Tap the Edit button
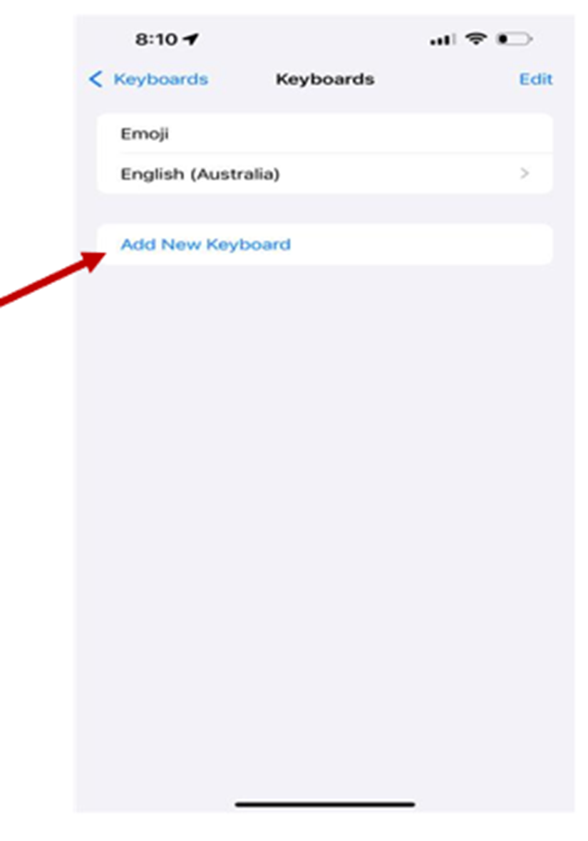The image size is (588, 841). click(535, 79)
